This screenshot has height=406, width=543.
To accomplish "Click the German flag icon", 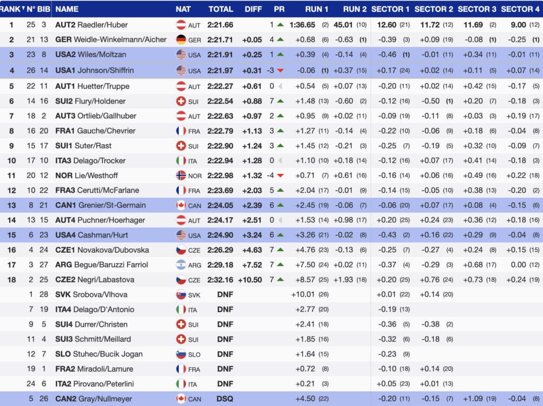I will pos(181,40).
